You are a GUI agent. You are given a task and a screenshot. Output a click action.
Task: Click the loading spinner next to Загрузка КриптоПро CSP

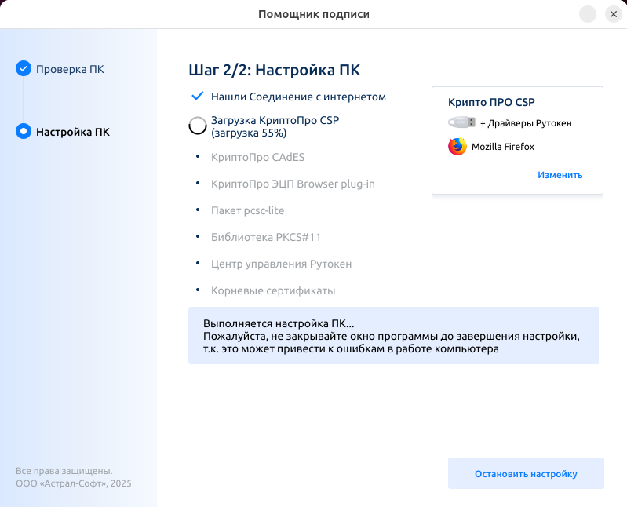tap(198, 126)
